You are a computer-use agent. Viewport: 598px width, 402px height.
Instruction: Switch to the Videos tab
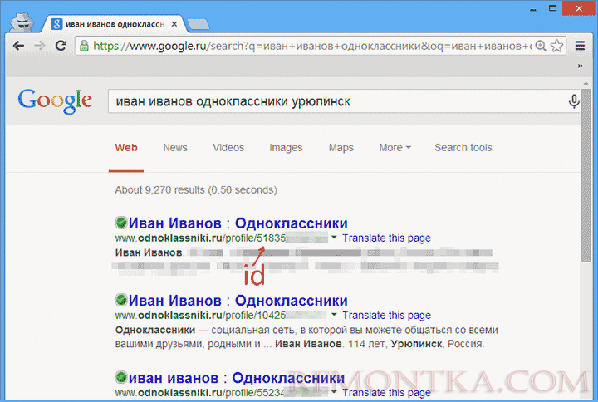coord(228,148)
